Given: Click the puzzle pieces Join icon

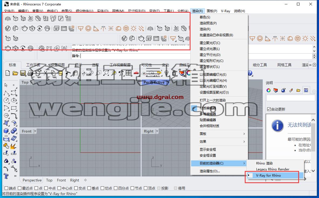Looking at the screenshot, I should (6, 146).
